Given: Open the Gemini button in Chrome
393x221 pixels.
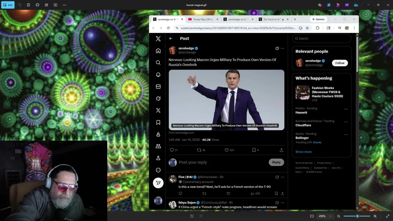Looking at the screenshot, I should pyautogui.click(x=318, y=19).
